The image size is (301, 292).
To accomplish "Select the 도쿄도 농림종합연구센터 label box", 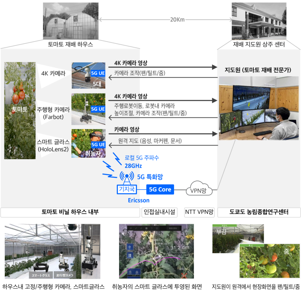I will pos(259,212).
